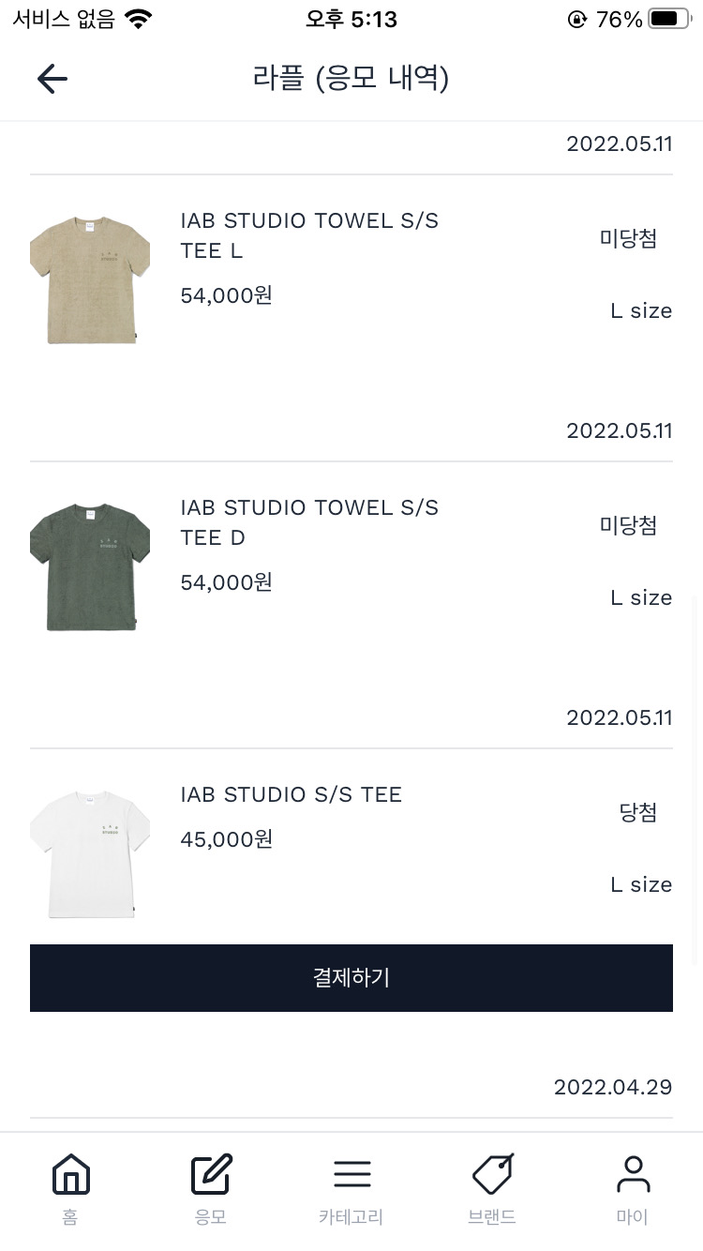703x1251 pixels.
Task: Tap the 45,000원 price text
Action: (x=226, y=839)
